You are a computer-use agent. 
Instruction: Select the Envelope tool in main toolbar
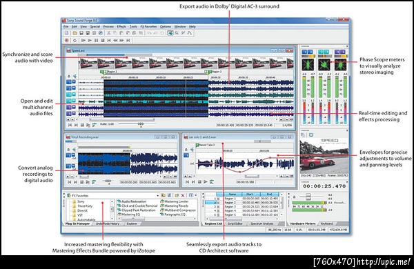pos(190,33)
